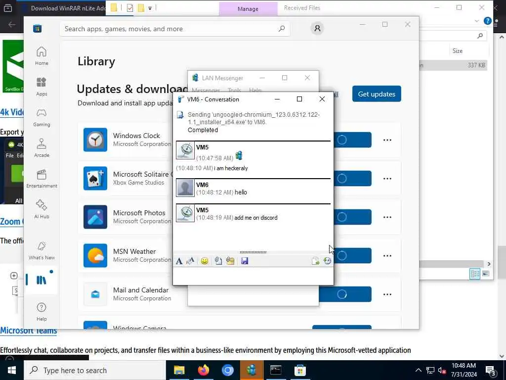Save the conversation with the floppy disk icon
This screenshot has height=380, width=506.
(245, 261)
